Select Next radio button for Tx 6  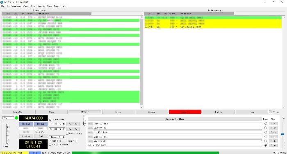point(266,145)
